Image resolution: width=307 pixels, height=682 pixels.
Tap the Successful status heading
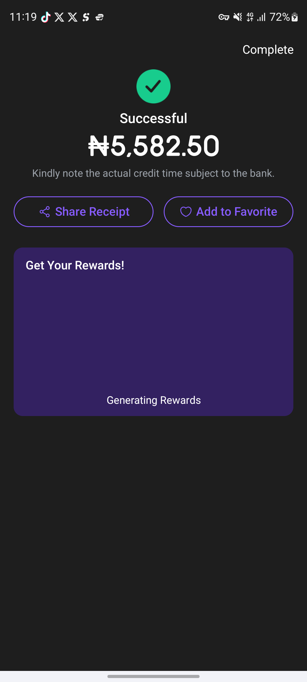coord(153,118)
